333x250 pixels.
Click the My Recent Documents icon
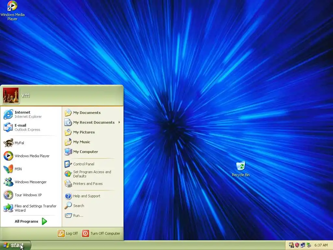[68, 122]
